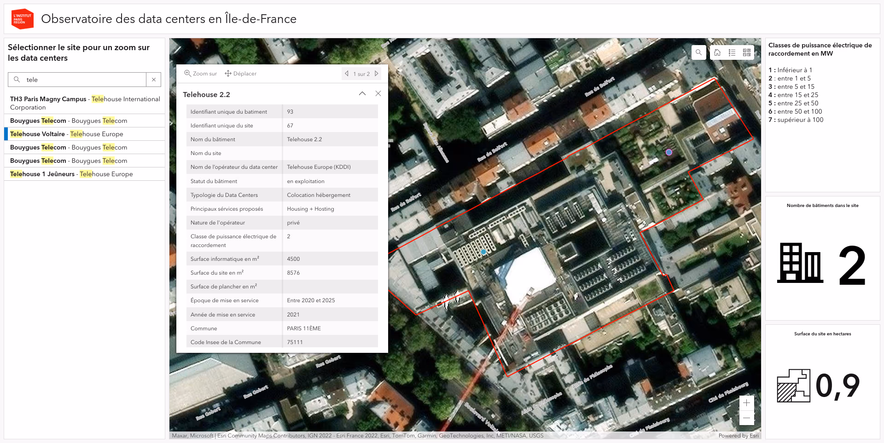Zoom in on the map

pos(746,403)
